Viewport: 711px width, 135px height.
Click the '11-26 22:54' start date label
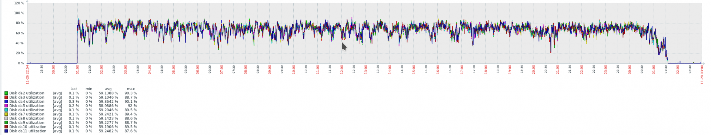click(27, 75)
